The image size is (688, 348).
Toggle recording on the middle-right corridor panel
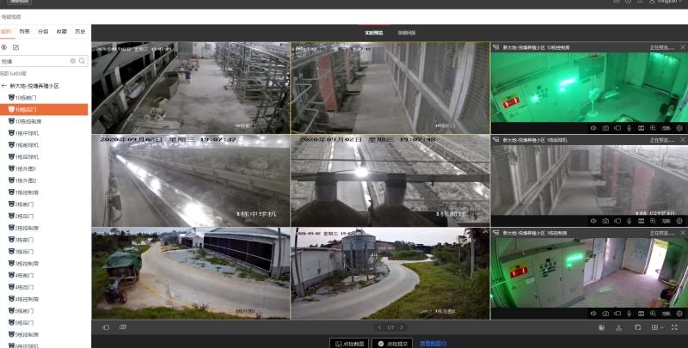[617, 221]
